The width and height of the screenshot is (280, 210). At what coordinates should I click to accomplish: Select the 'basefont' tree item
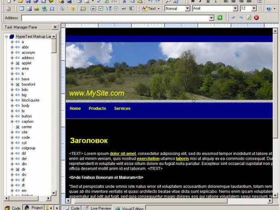(x=28, y=84)
